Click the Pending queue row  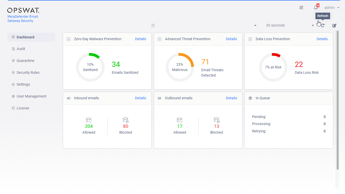click(x=289, y=117)
